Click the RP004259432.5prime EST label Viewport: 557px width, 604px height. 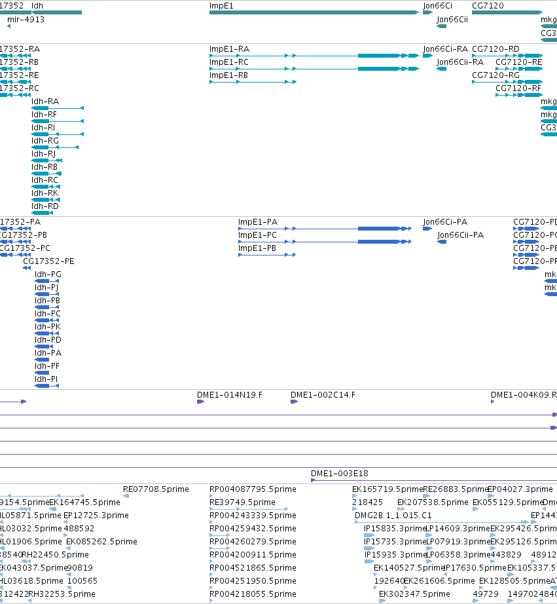coord(253,529)
